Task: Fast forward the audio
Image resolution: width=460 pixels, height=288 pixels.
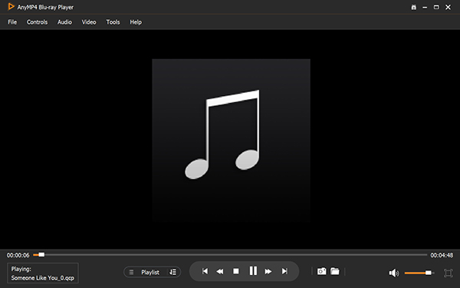Action: pos(268,271)
